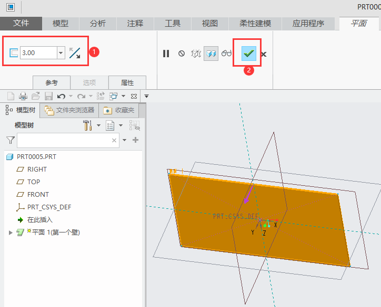Click the print icon in the quick toolbar
This screenshot has width=381, height=307.
click(x=23, y=96)
